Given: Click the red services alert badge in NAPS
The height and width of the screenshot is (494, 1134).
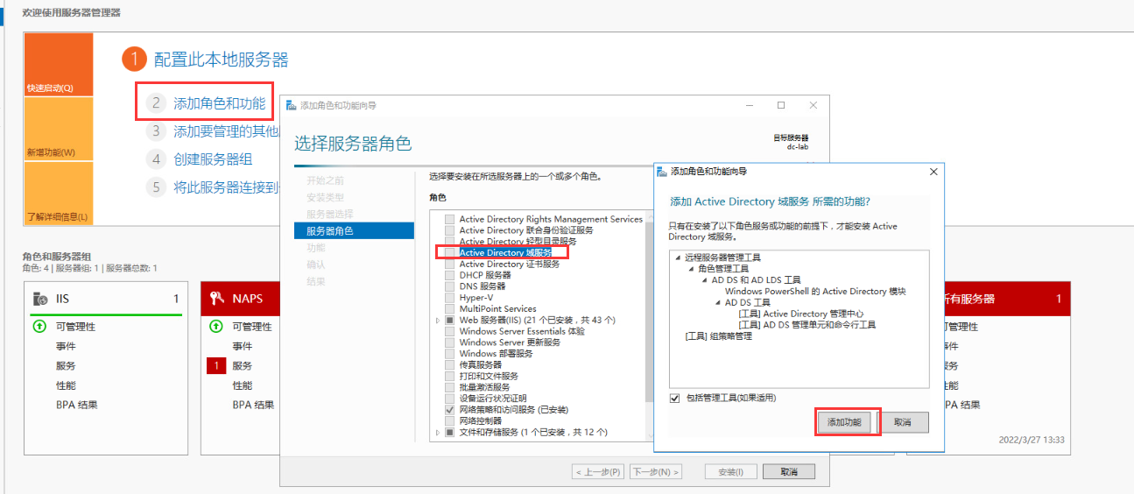Looking at the screenshot, I should pos(215,366).
